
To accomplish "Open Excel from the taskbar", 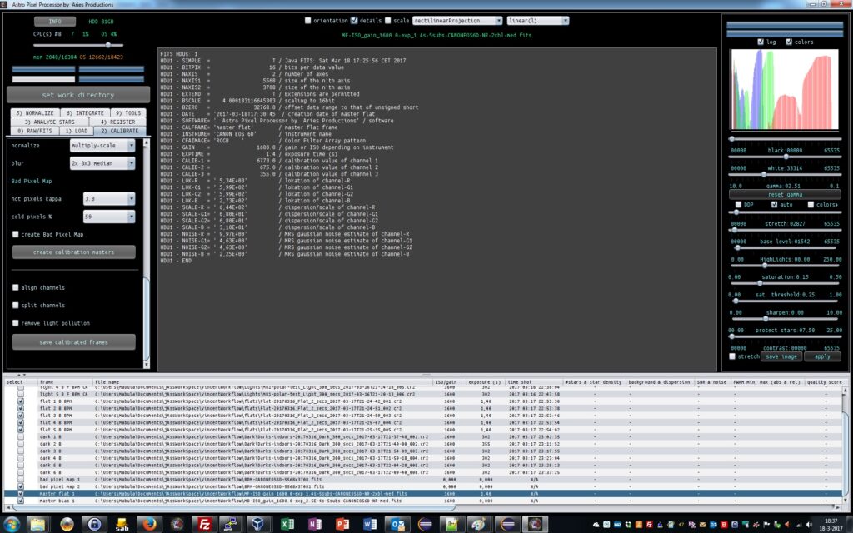I will (x=287, y=524).
